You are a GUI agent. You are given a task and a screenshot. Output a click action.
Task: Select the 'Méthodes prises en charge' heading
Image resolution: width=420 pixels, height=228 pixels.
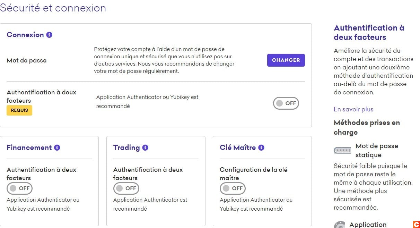tap(367, 127)
